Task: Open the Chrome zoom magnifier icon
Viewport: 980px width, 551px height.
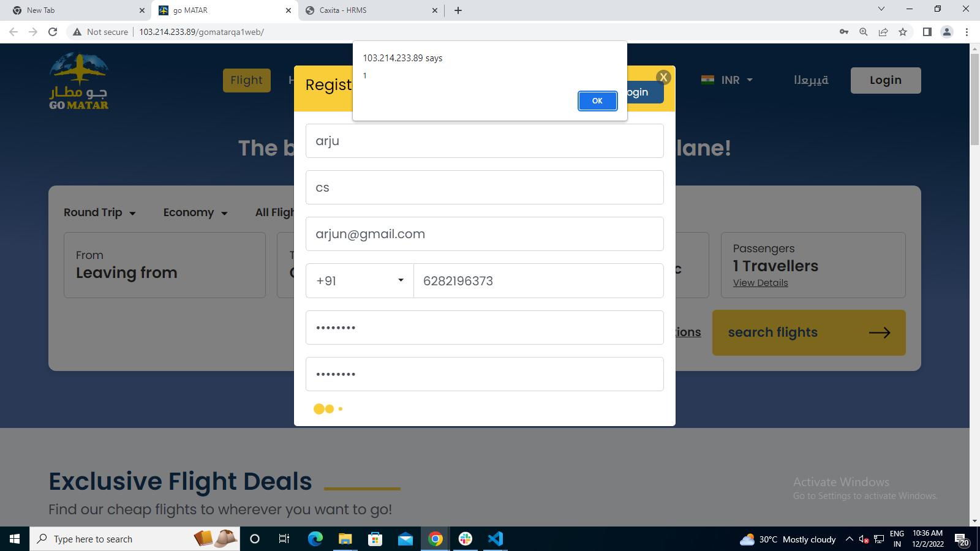Action: pyautogui.click(x=863, y=32)
